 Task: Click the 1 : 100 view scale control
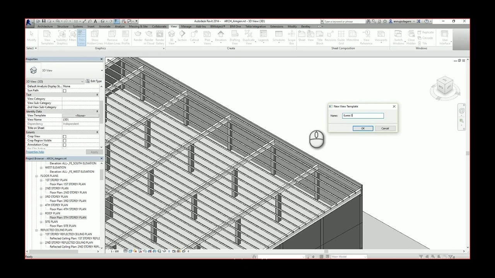coord(114,251)
